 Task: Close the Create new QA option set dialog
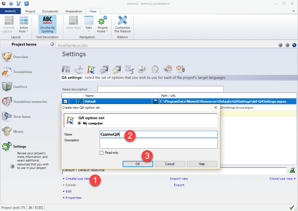[215, 108]
